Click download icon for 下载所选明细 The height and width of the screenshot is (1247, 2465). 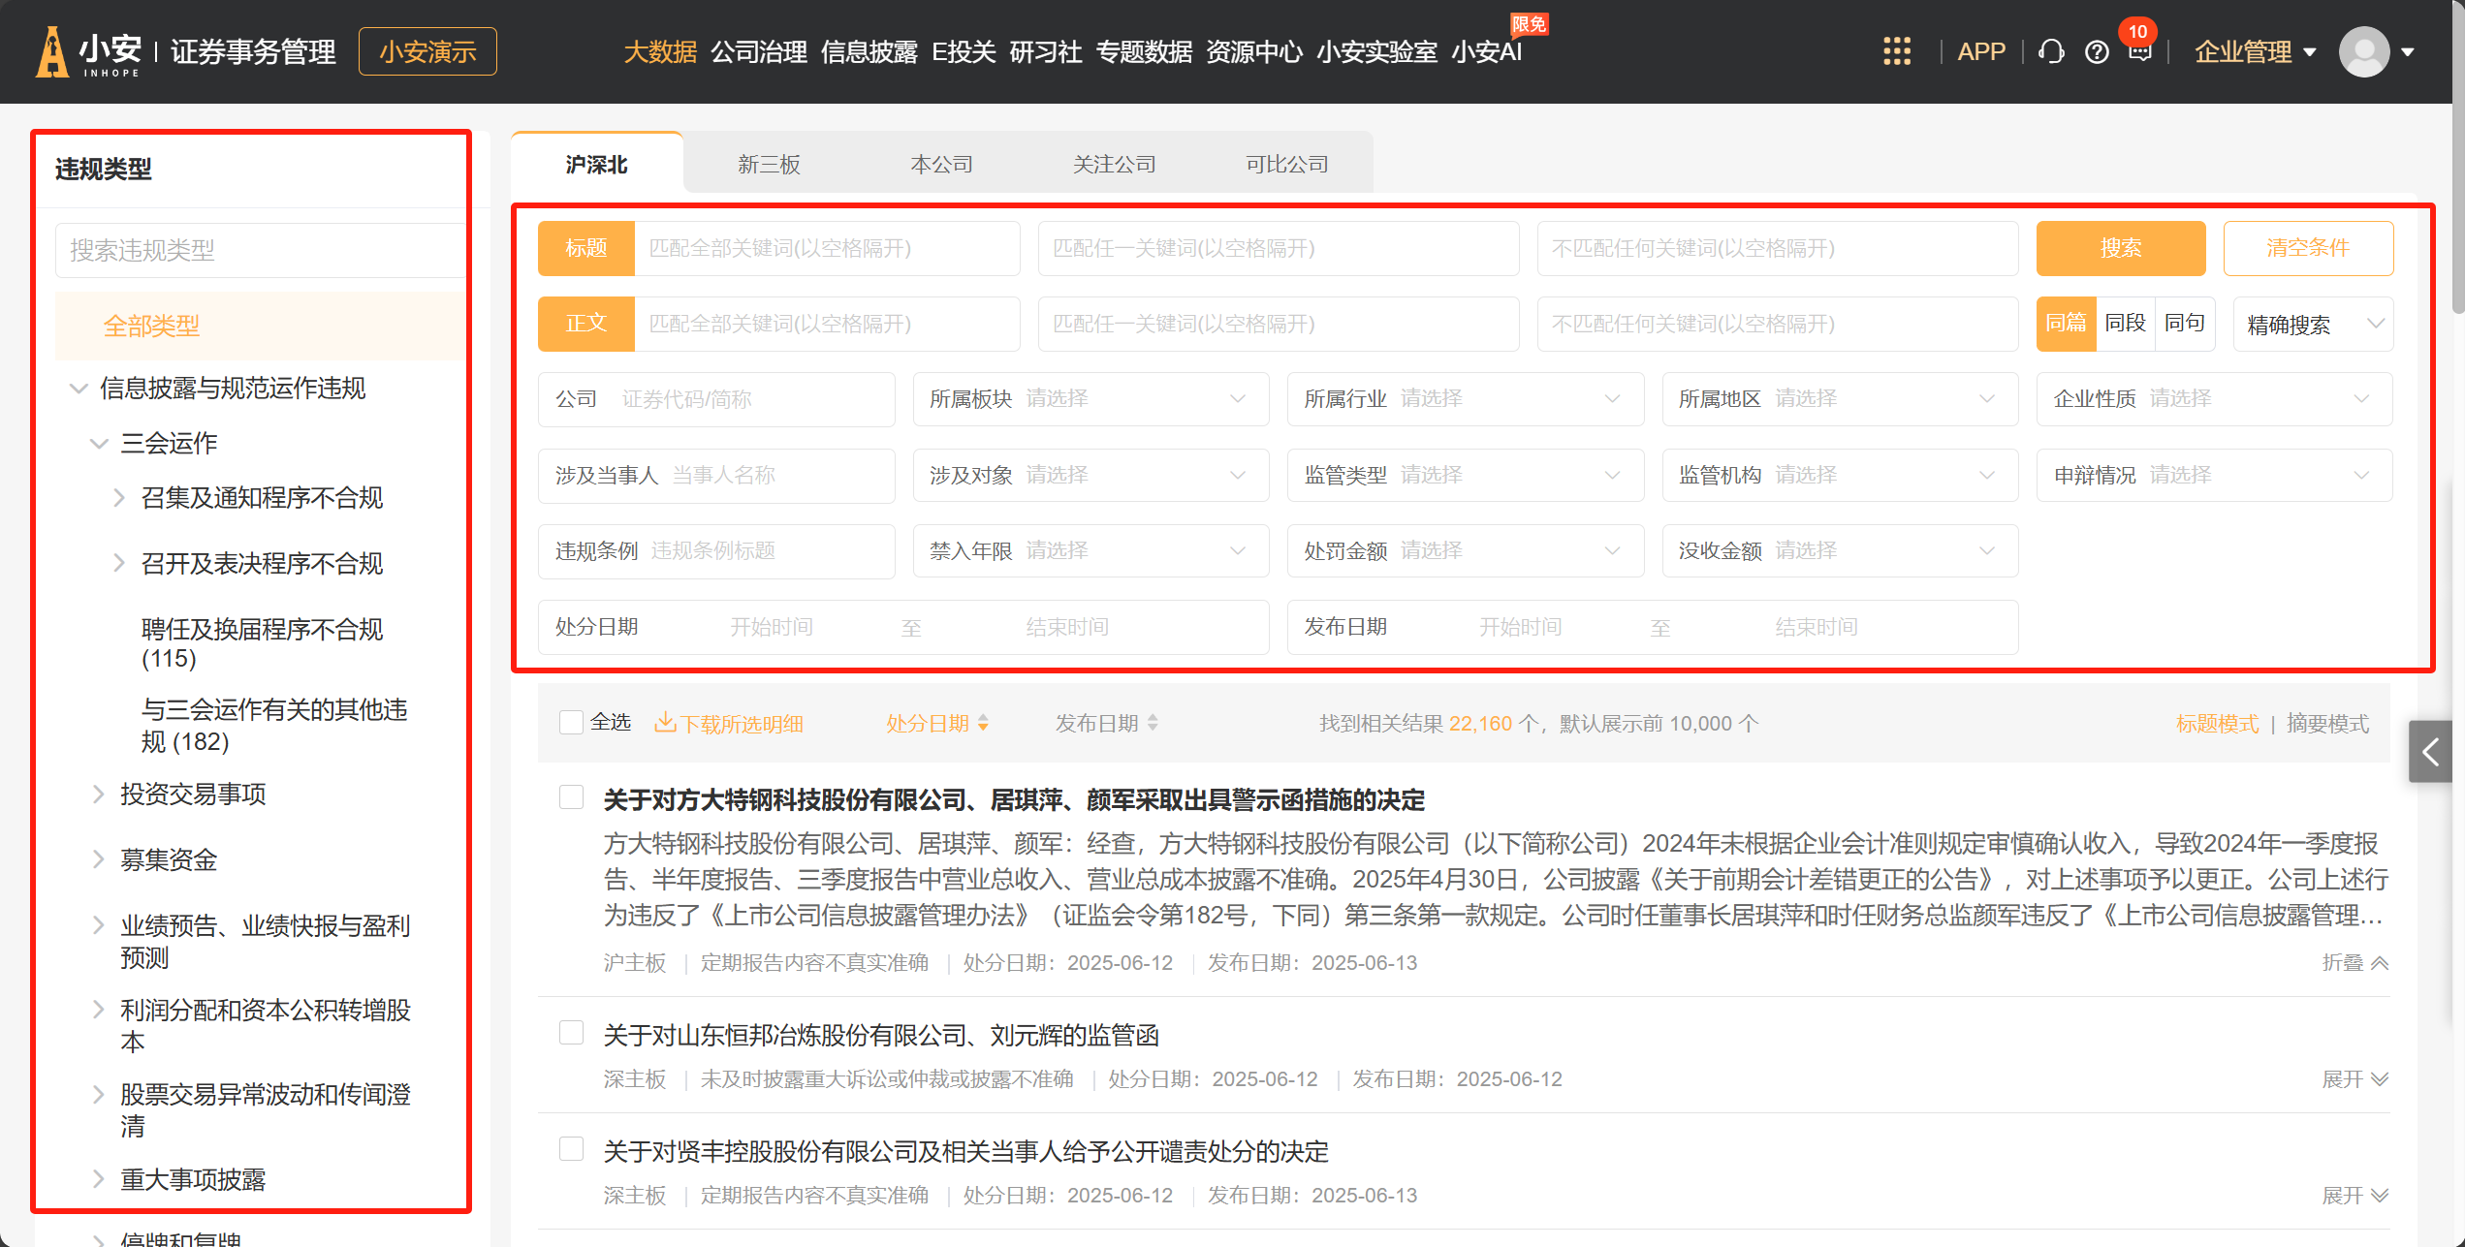[x=665, y=723]
